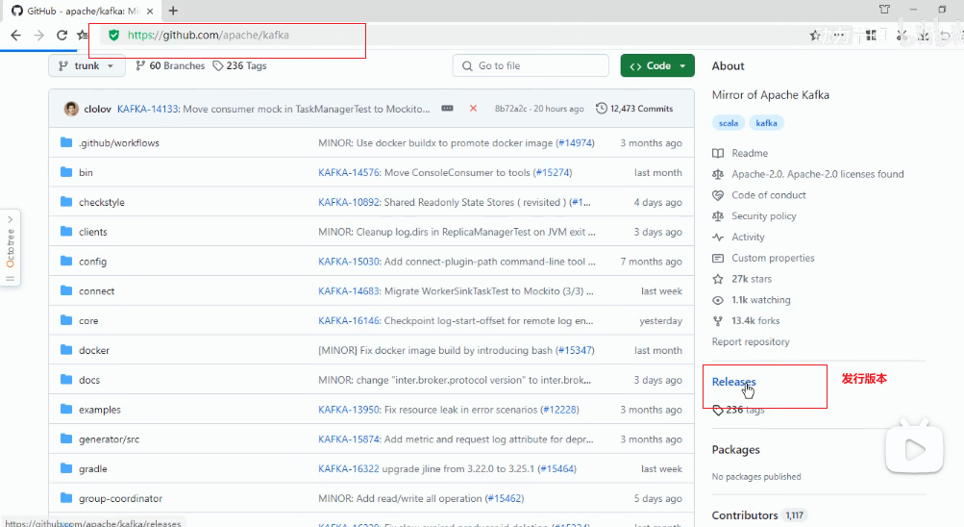
Task: Open the KAFKA-16322 issue link
Action: pyautogui.click(x=349, y=468)
